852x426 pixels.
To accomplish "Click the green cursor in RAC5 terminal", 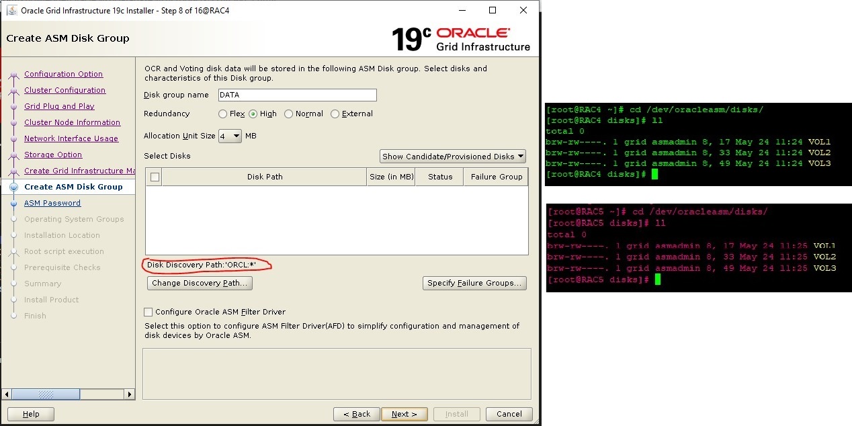I will point(658,280).
